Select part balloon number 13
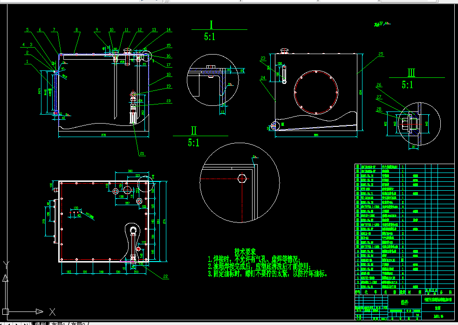Image resolution: width=458 pixels, height=325 pixels. pos(154,29)
